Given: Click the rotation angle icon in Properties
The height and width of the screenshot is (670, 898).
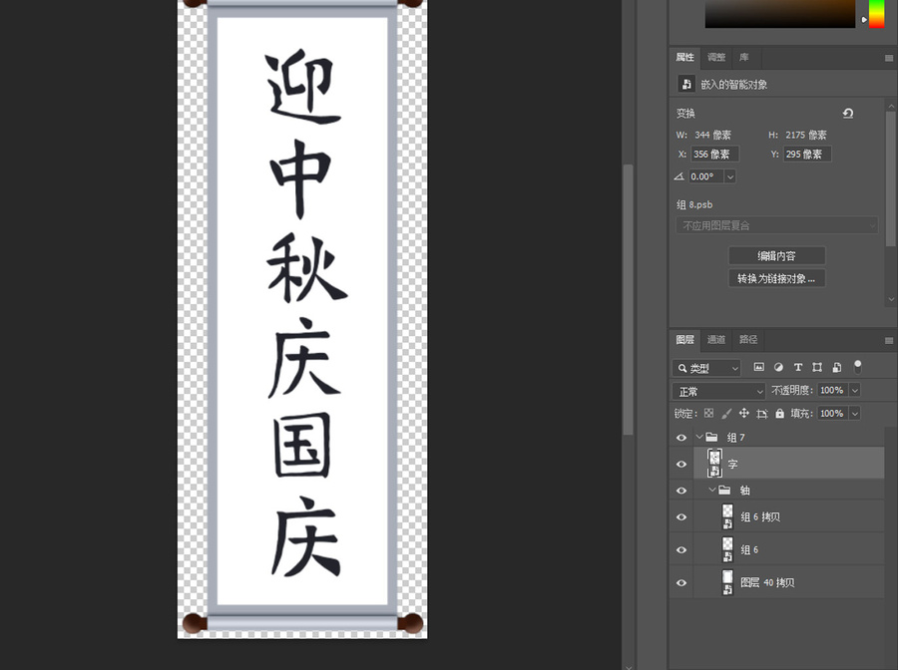Looking at the screenshot, I should (679, 176).
